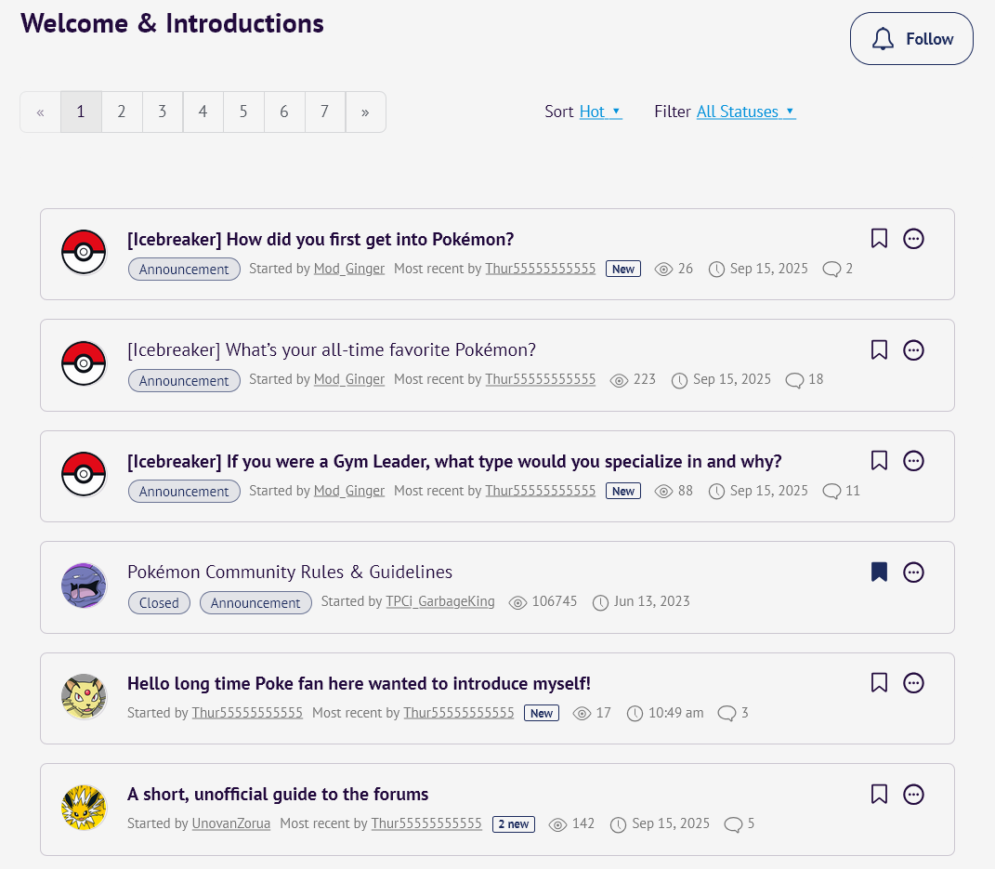Go to page 5

point(243,112)
